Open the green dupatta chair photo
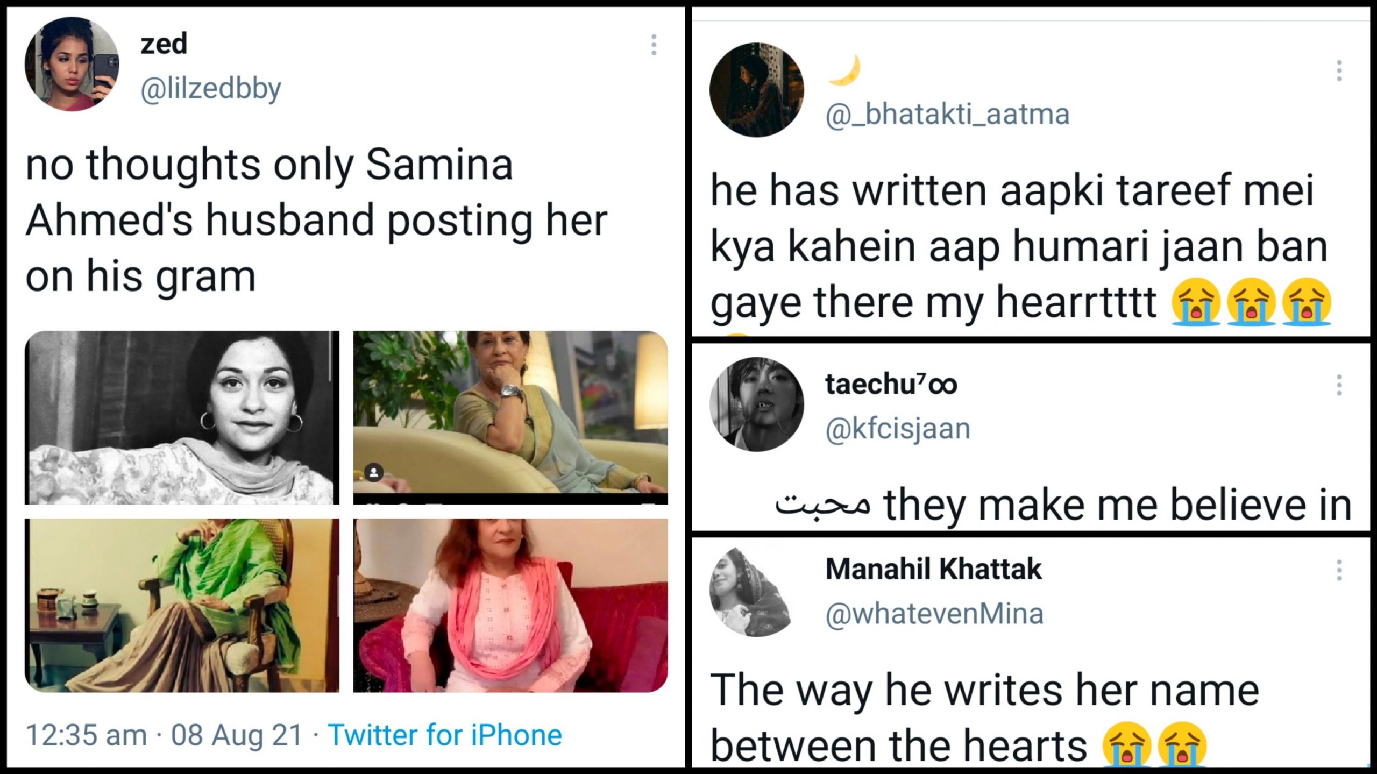 point(182,605)
